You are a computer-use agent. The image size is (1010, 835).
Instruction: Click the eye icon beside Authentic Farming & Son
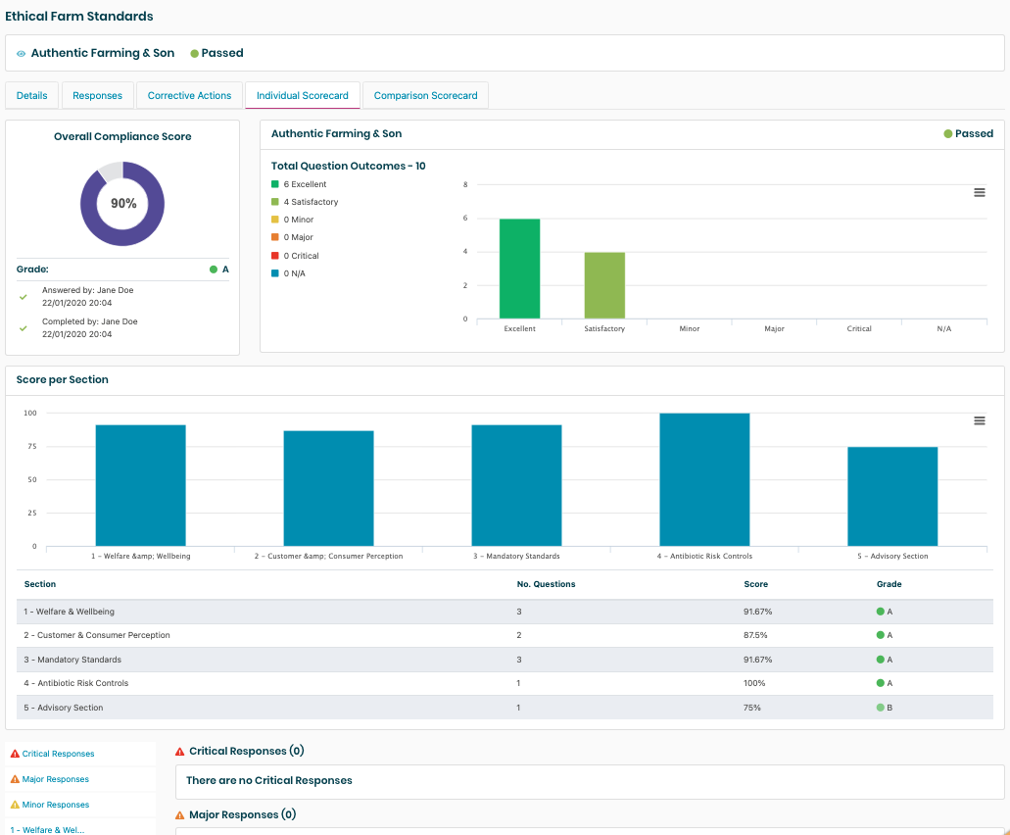[22, 54]
